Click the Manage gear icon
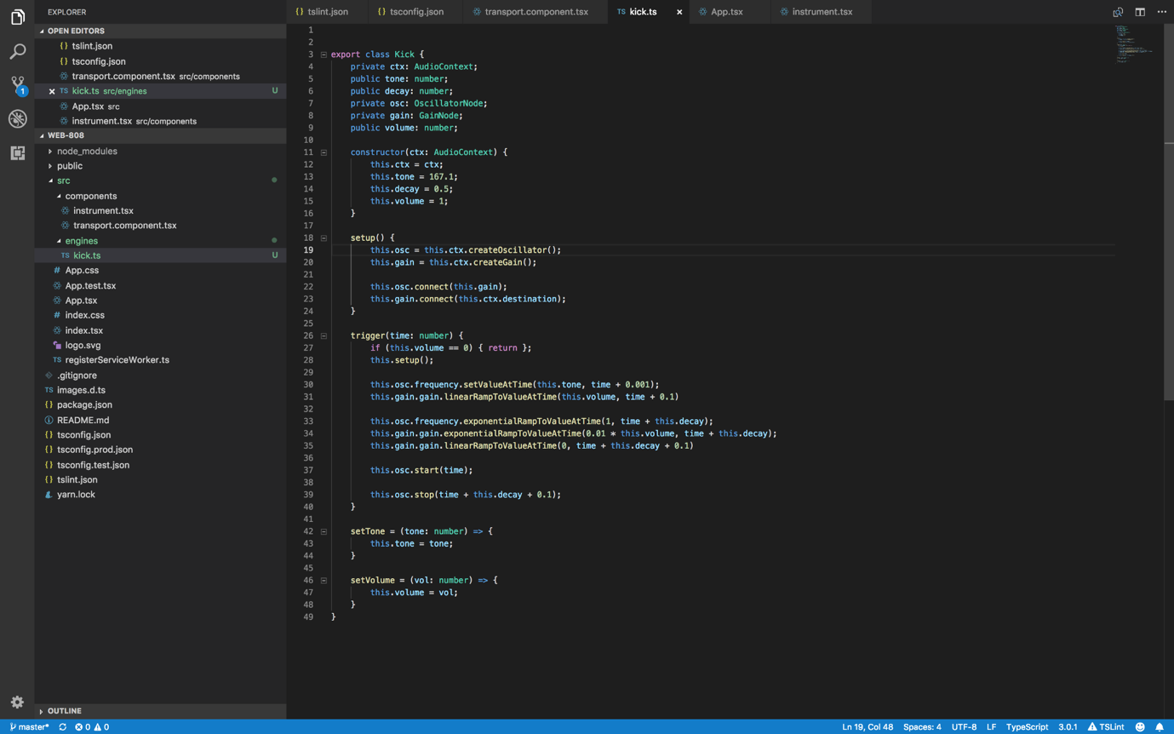Viewport: 1174px width, 734px height. (17, 702)
